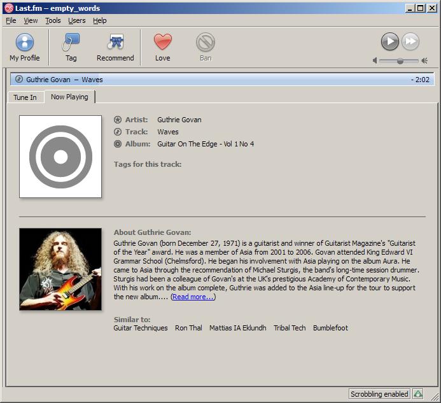Click the track progress bar showing Guthrie Govan – Waves
The image size is (441, 403).
[222, 80]
